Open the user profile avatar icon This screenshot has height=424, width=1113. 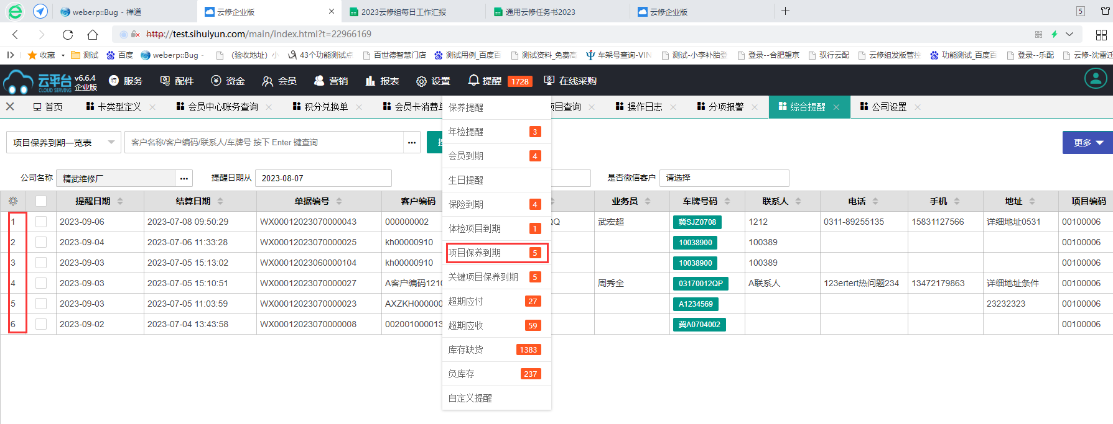(1095, 79)
